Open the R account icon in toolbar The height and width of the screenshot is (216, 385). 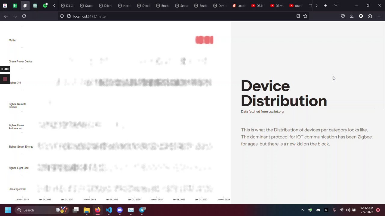coord(361,16)
